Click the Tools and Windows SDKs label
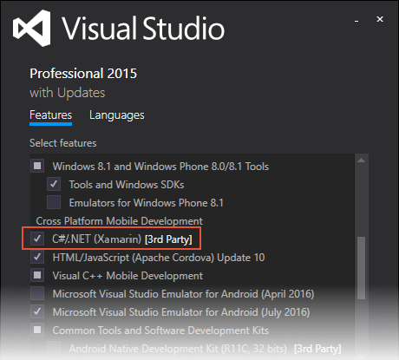 pyautogui.click(x=127, y=185)
